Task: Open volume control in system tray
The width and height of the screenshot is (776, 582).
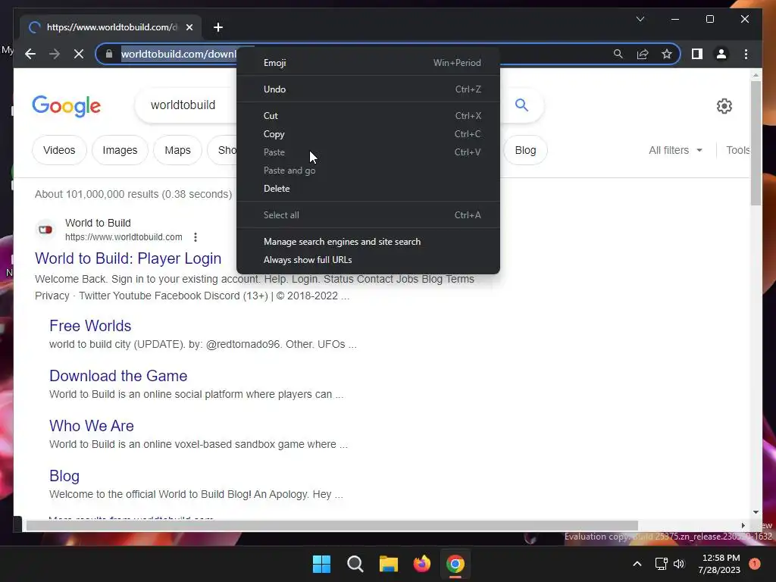Action: tap(679, 564)
